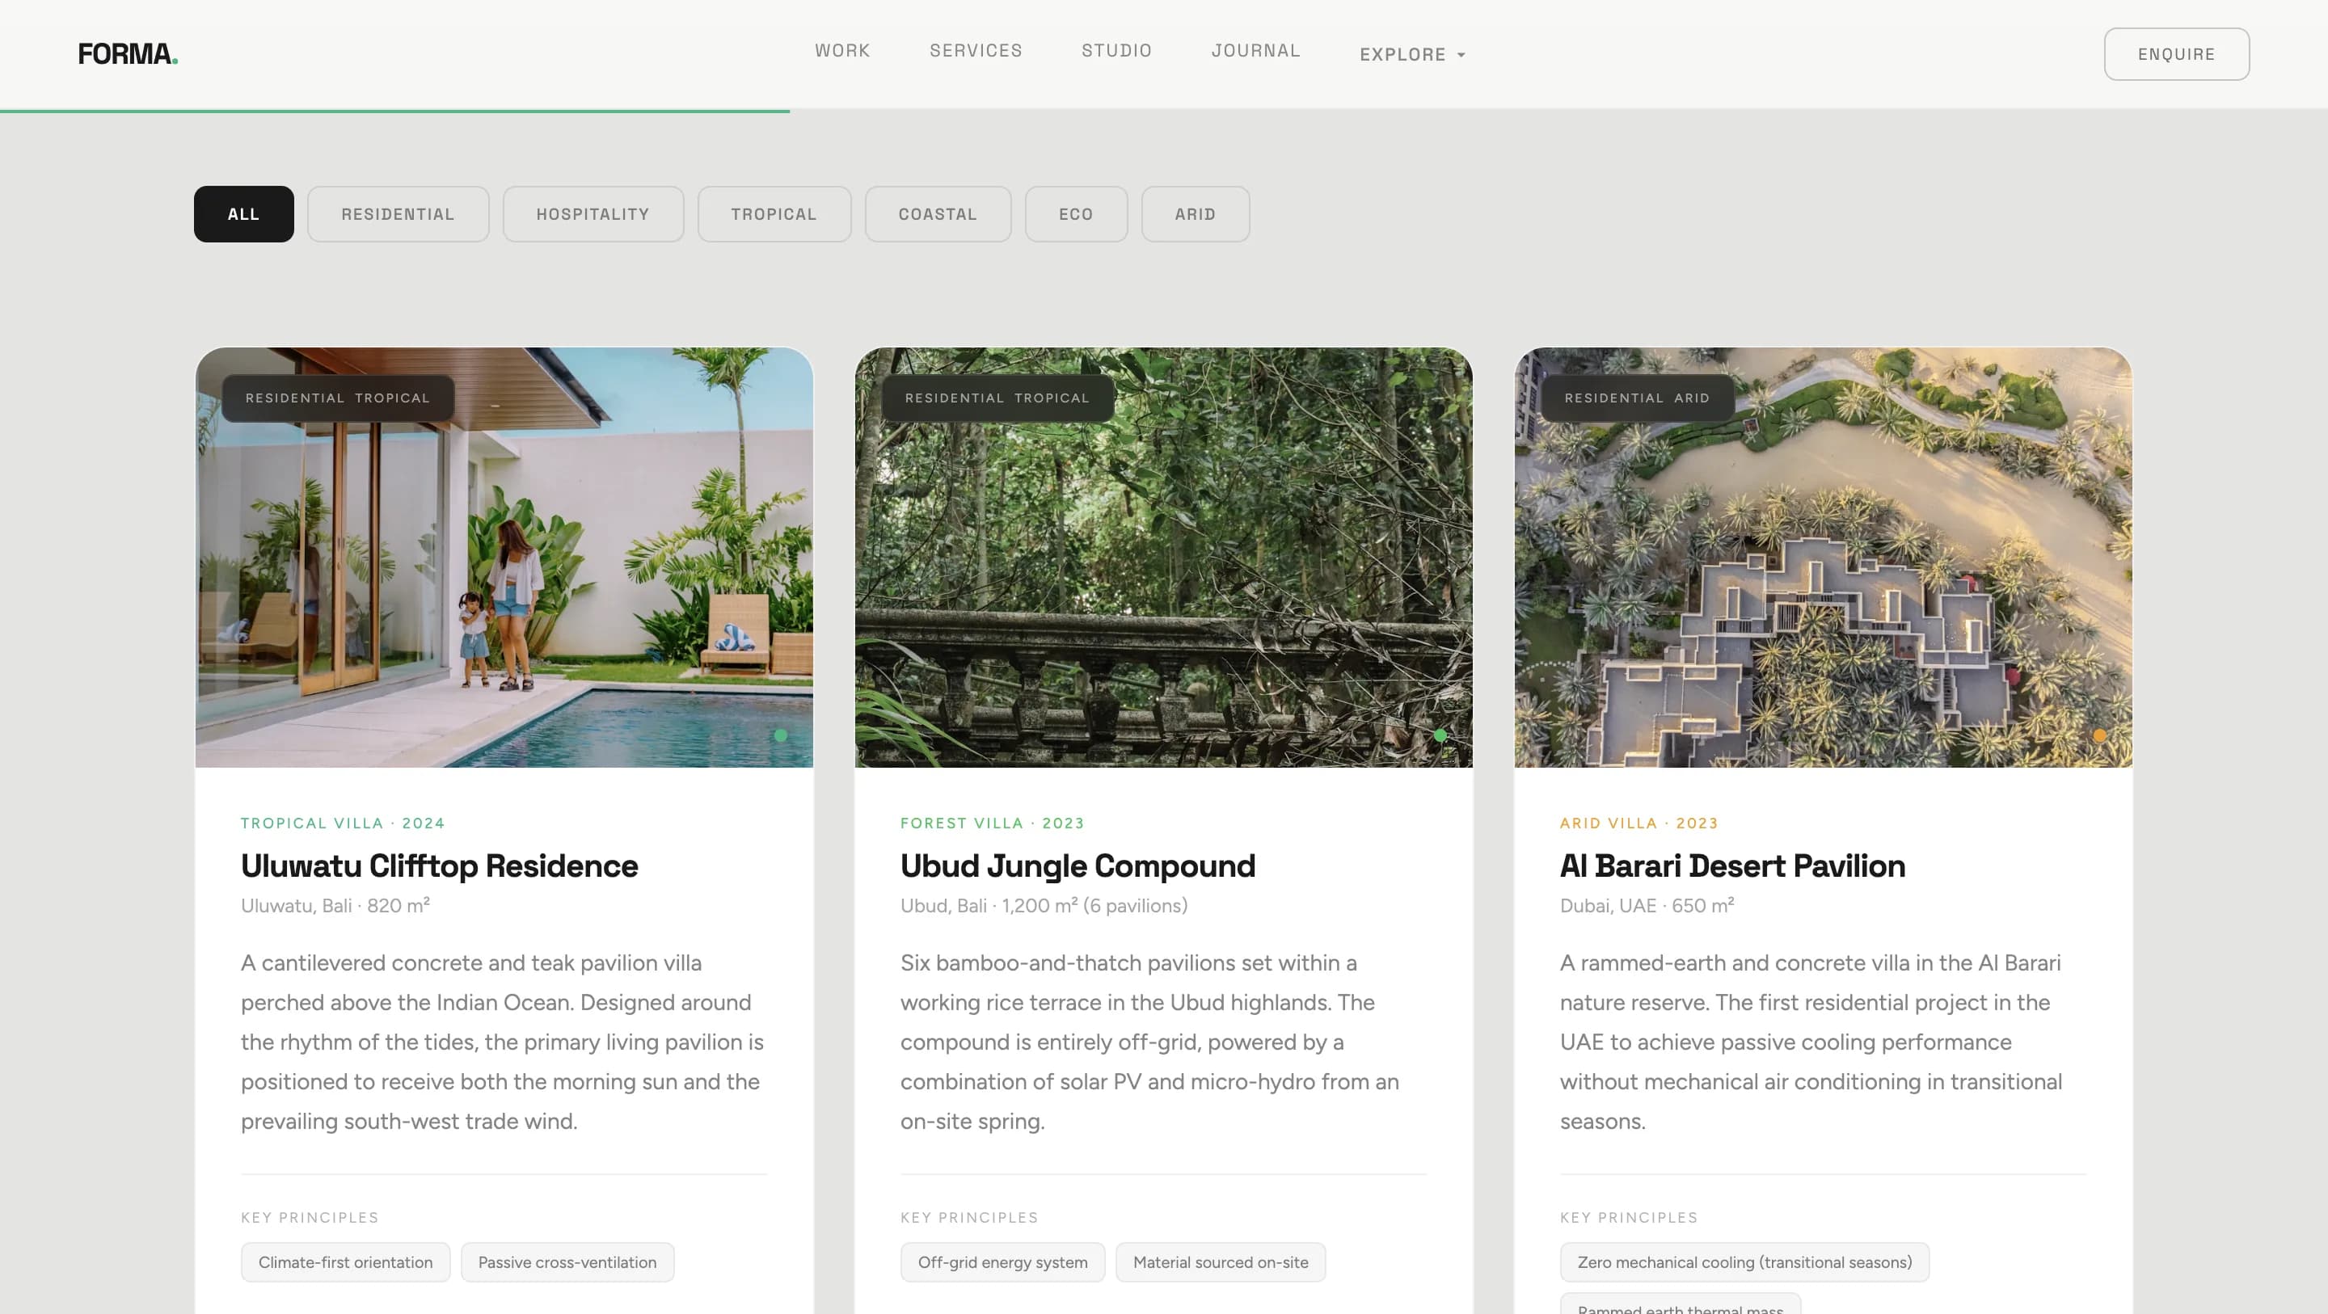This screenshot has height=1314, width=2328.
Task: Toggle the ECO filter chip
Action: point(1075,214)
